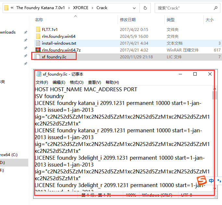Open the 编辑(E) menu in Notepad
Screen dimensions: 222x205
pyautogui.click(x=59, y=82)
